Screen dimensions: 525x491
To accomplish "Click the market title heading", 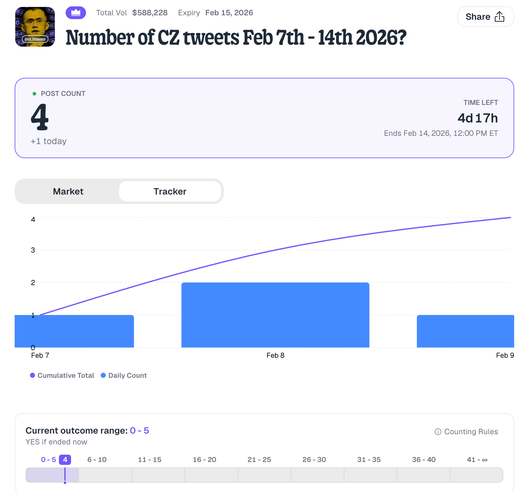I will coord(236,37).
